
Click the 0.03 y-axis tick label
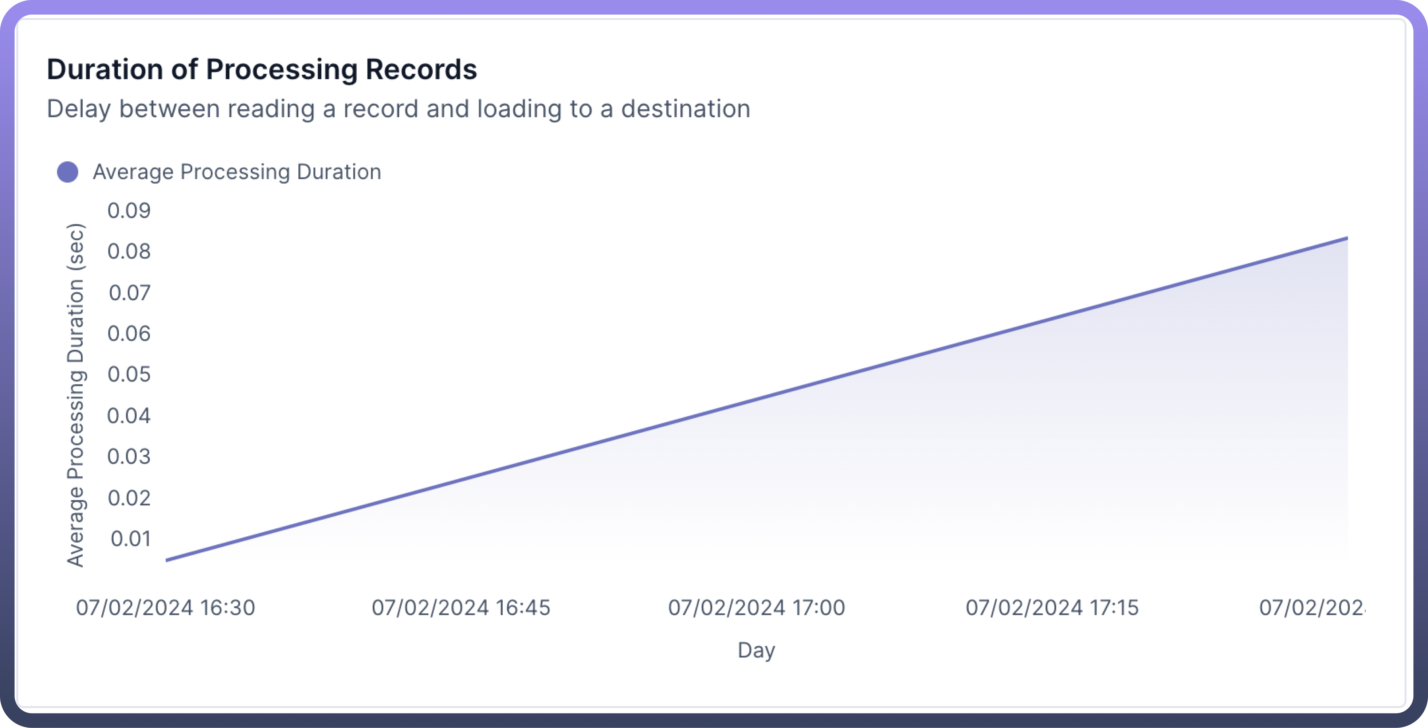click(129, 457)
